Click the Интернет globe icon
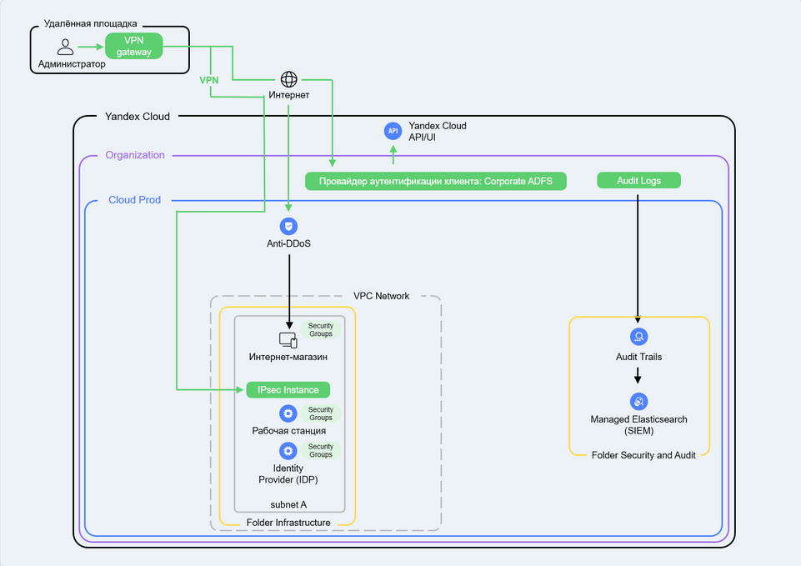Image resolution: width=801 pixels, height=566 pixels. tap(289, 79)
